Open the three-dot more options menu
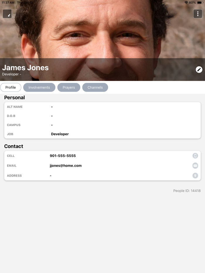 click(198, 14)
